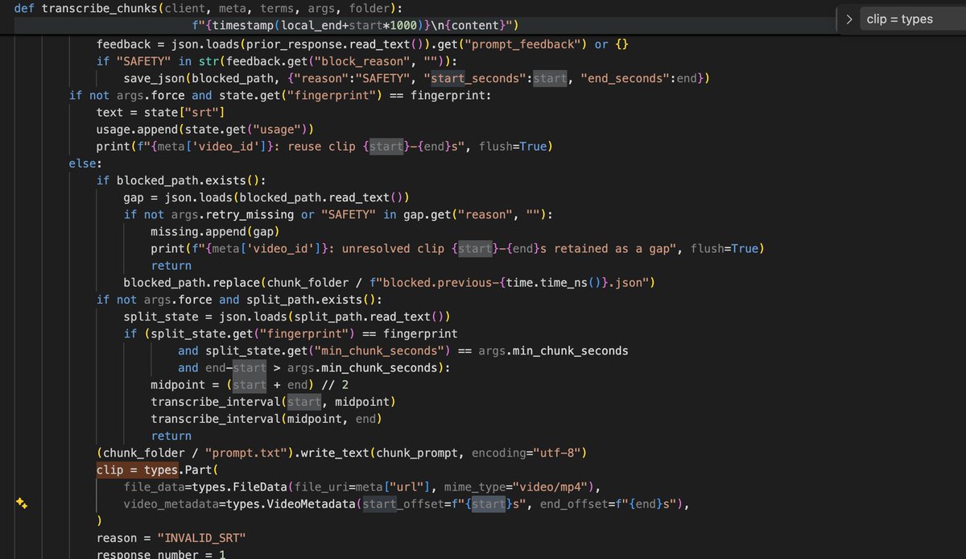The width and height of the screenshot is (966, 559).
Task: Click the 'feedback = json.loads(prior_response' line
Action: [x=362, y=43]
